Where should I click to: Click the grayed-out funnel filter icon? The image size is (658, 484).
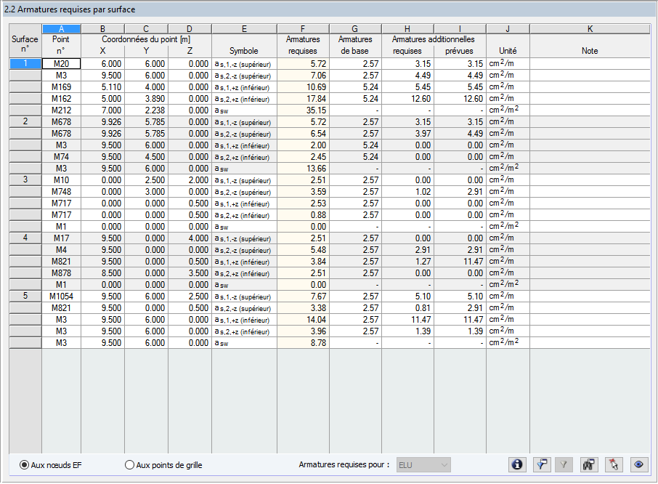coord(564,464)
